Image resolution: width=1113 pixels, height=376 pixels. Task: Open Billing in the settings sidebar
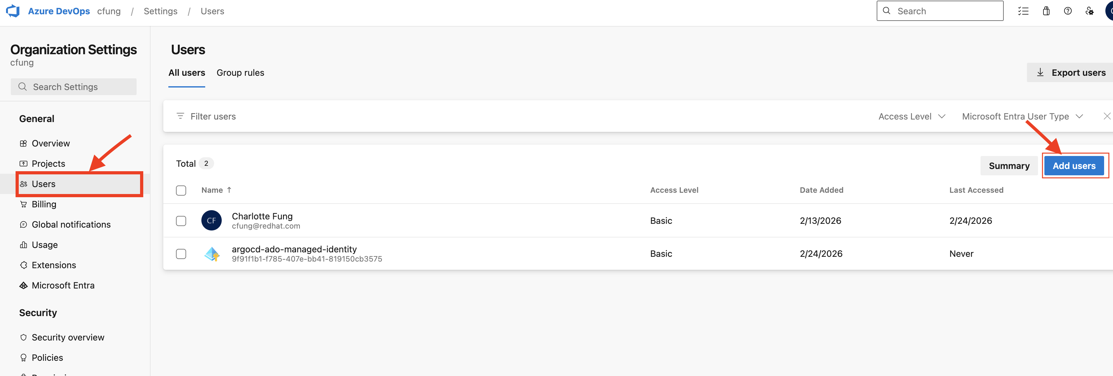pos(44,204)
